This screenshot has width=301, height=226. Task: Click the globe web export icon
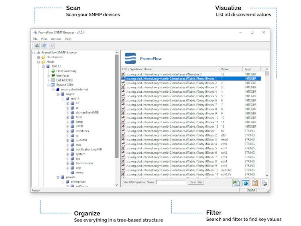point(246,183)
